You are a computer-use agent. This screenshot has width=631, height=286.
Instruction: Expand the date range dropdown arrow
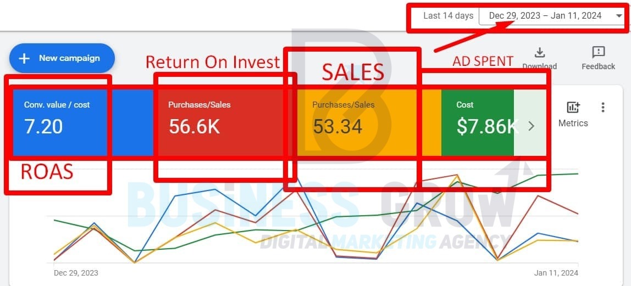pos(619,16)
